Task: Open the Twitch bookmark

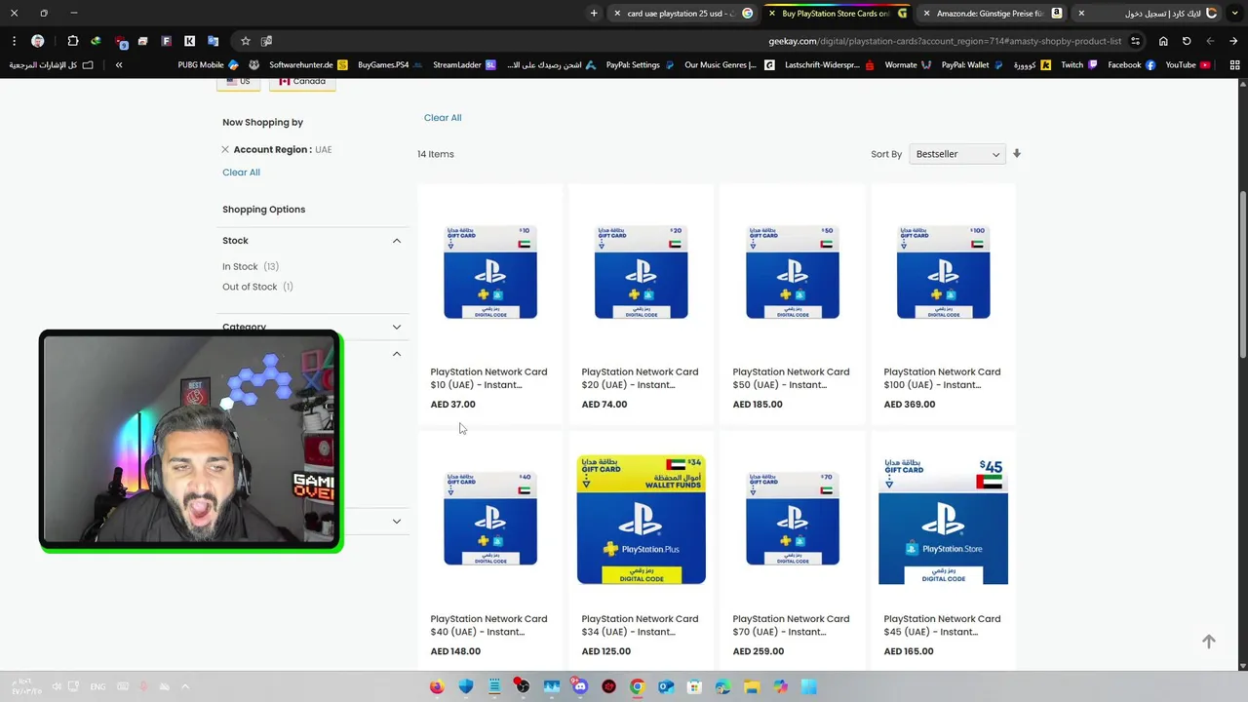Action: coord(1078,65)
